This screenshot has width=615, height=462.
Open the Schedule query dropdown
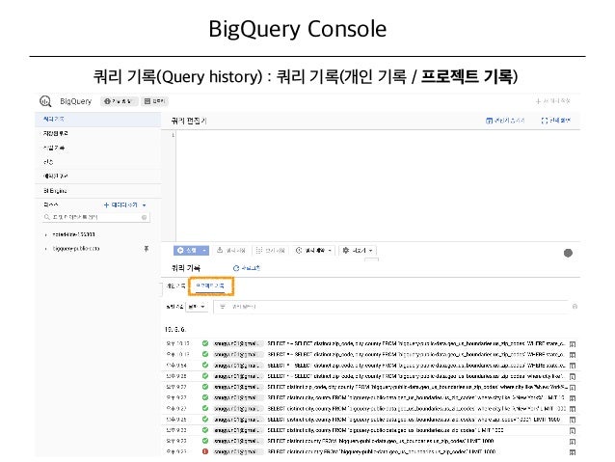pos(314,251)
